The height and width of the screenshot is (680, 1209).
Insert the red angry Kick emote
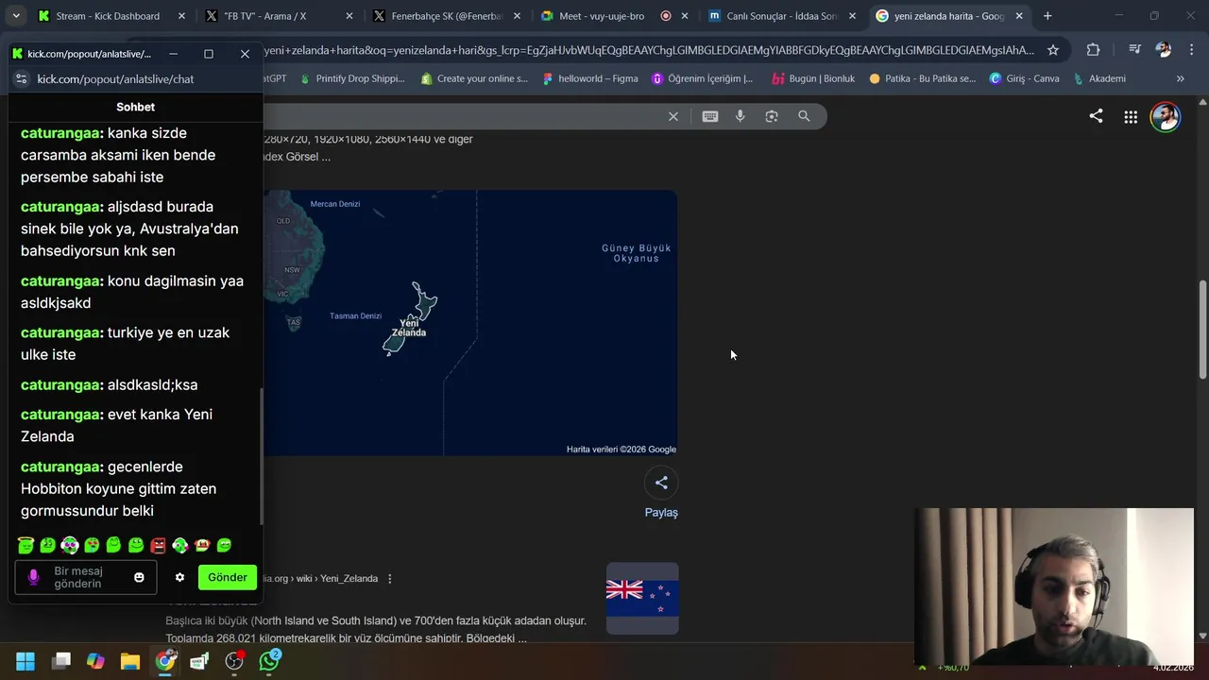click(158, 545)
